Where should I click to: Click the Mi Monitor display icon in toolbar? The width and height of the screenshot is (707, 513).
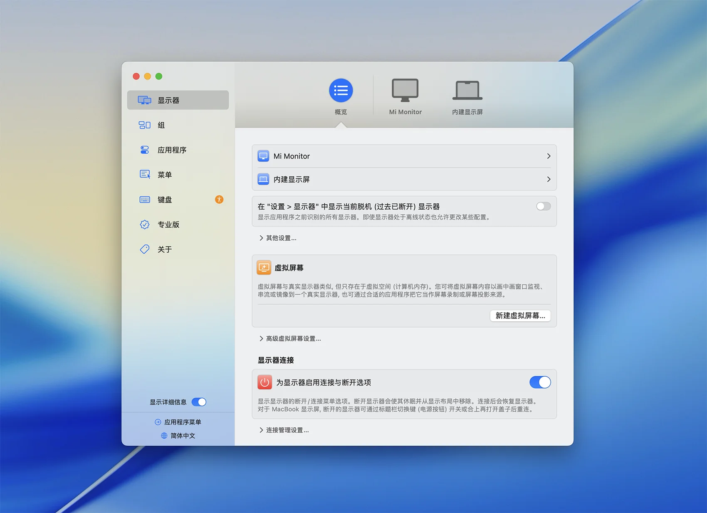click(405, 90)
